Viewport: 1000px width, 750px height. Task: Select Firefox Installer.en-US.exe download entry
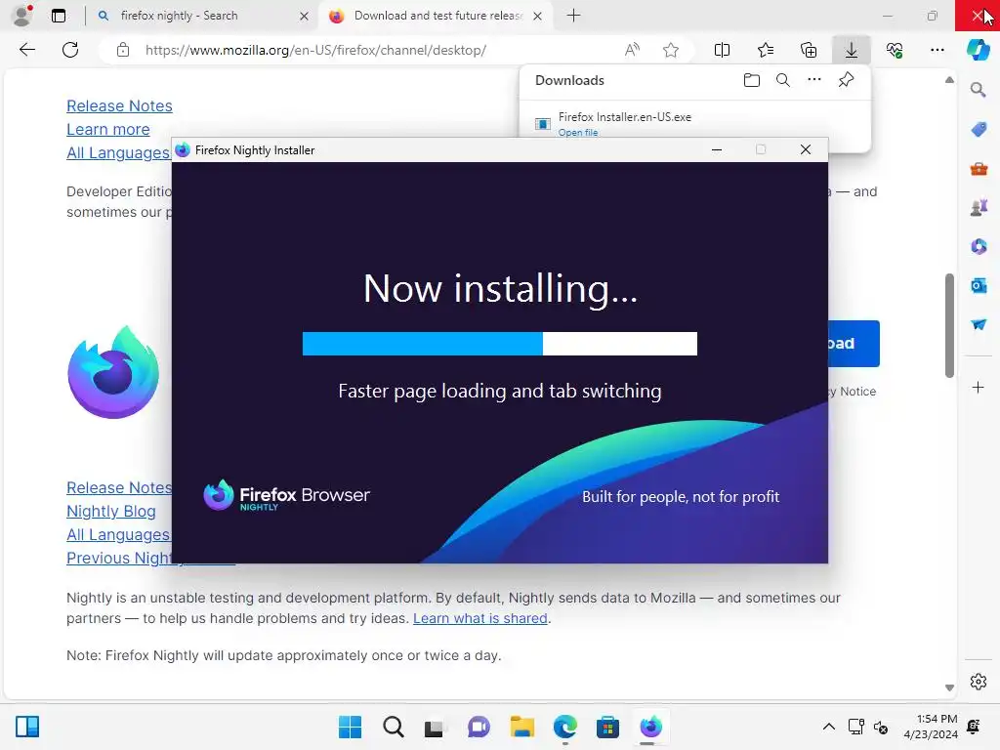coord(695,123)
